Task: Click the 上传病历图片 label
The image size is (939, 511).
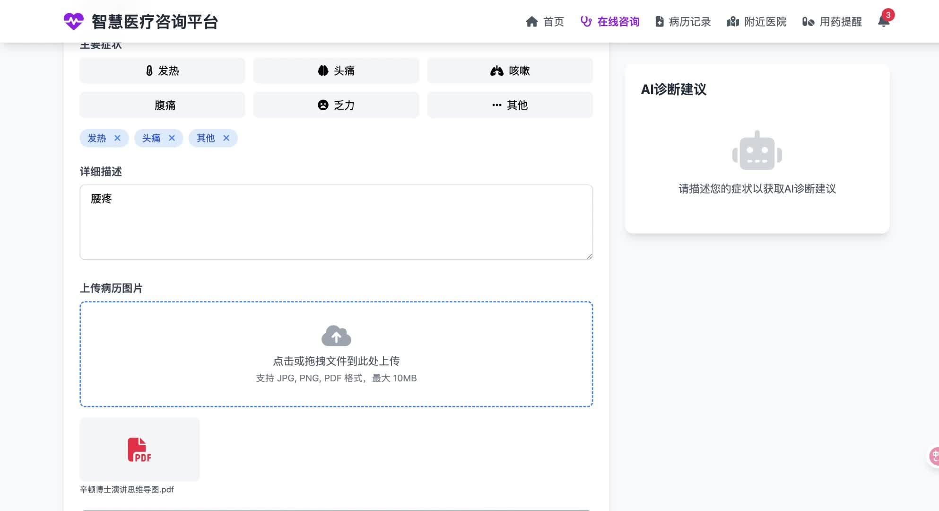Action: point(111,288)
